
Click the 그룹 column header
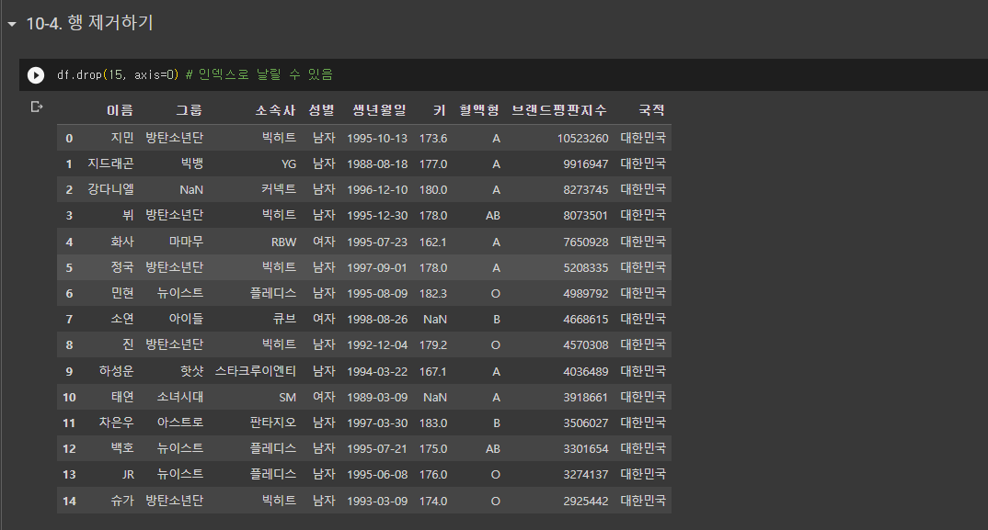(189, 111)
